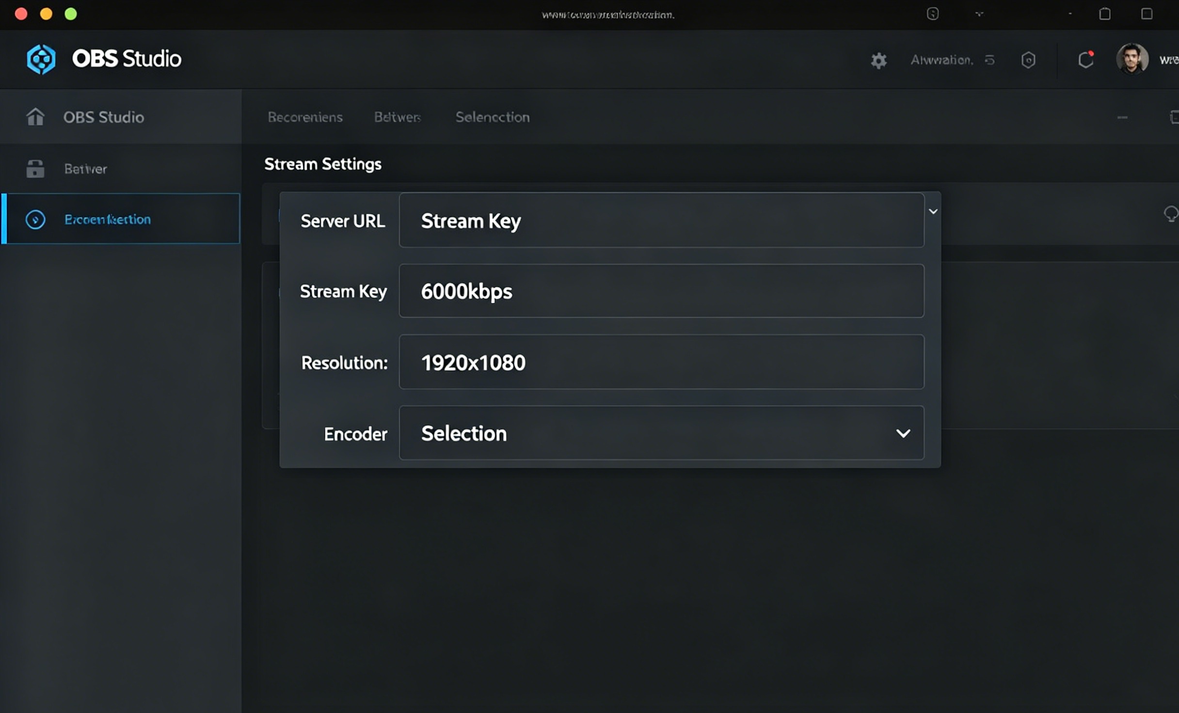The image size is (1179, 713).
Task: Click the circular icon in the selected sidebar row
Action: [35, 220]
